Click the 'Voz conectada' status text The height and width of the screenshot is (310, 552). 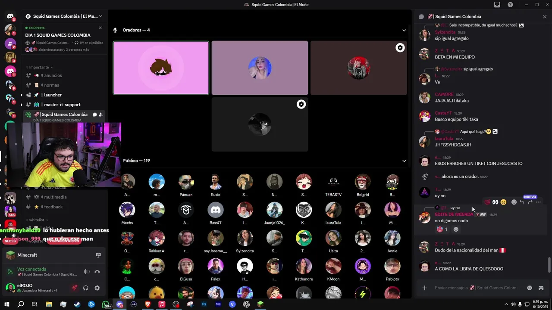pos(31,269)
